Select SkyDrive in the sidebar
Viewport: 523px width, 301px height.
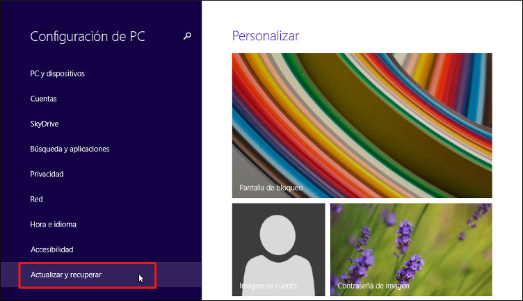pyautogui.click(x=45, y=124)
